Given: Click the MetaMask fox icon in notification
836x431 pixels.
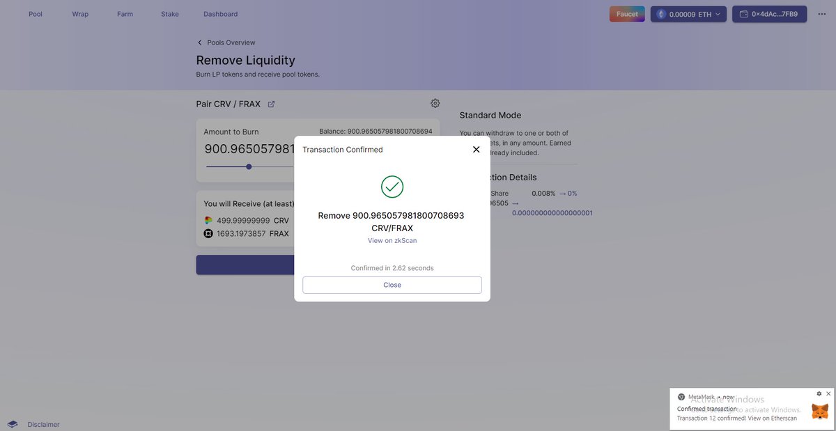Looking at the screenshot, I should click(x=821, y=410).
